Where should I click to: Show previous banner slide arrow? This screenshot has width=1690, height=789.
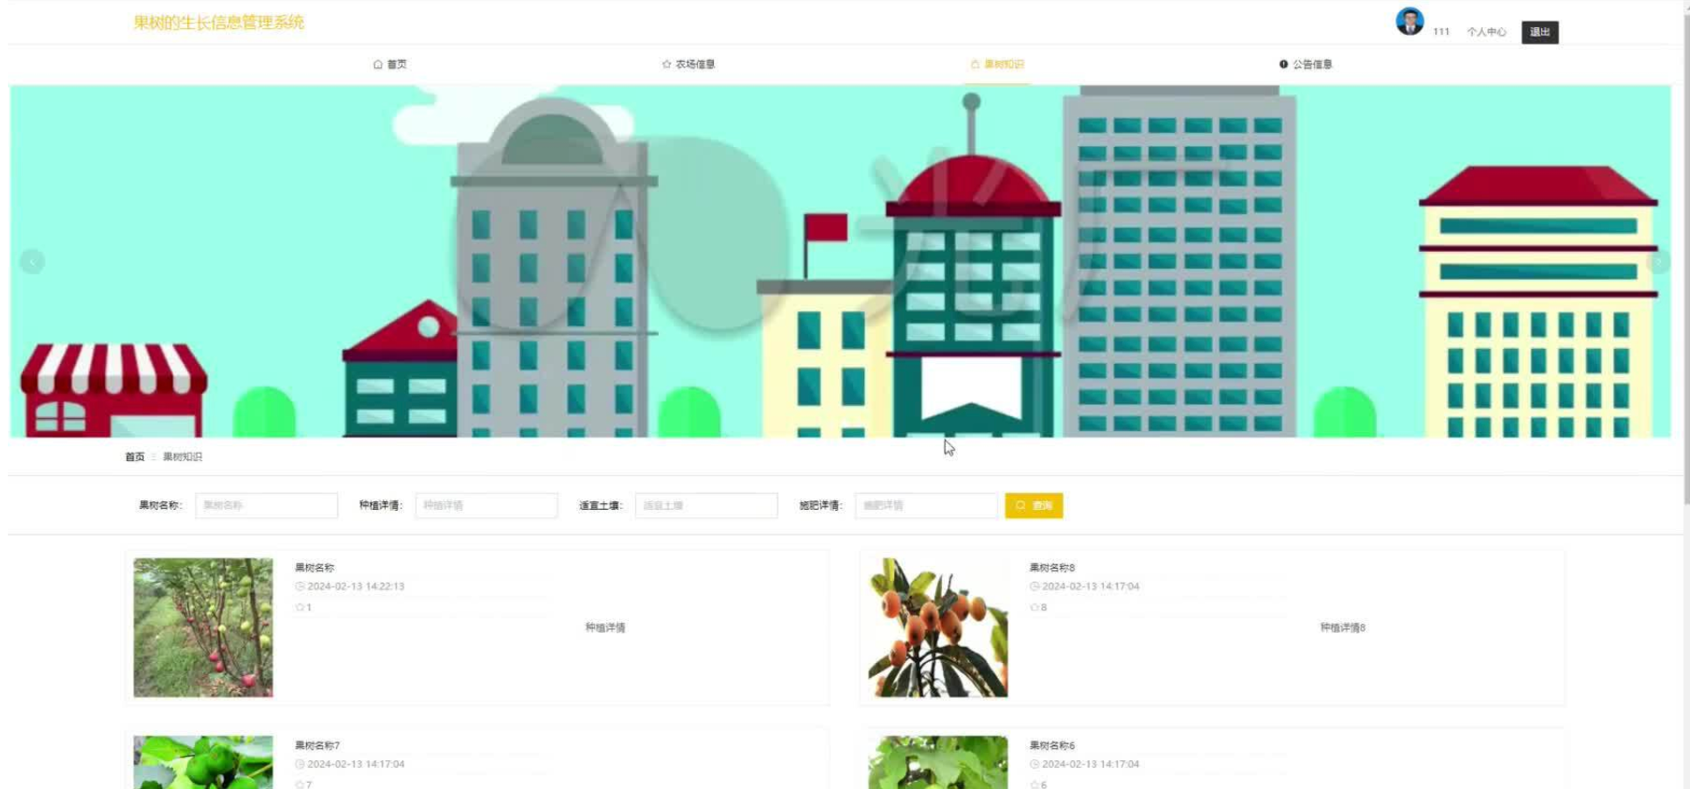(32, 262)
